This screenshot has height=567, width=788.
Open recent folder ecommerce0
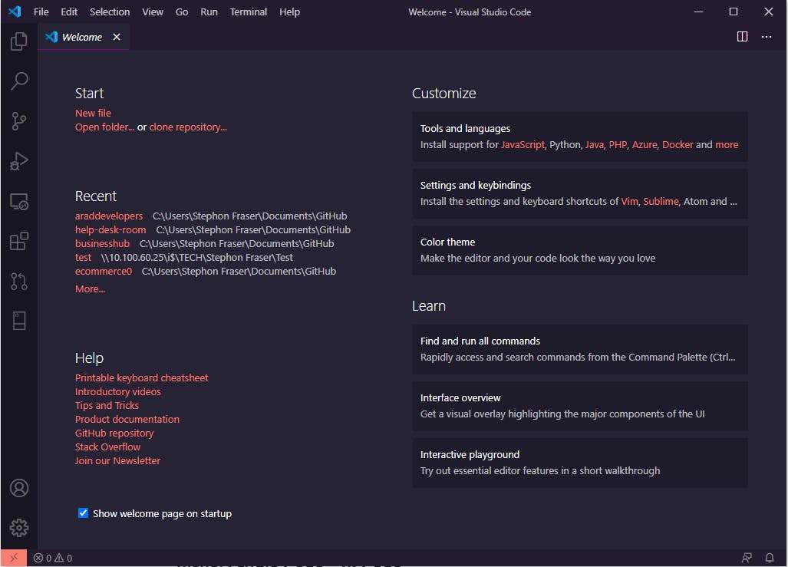[x=104, y=272]
